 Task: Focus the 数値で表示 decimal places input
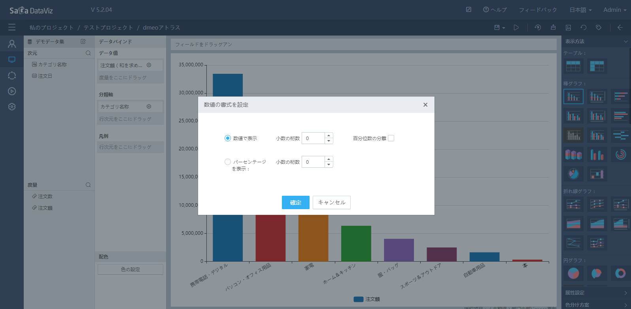[313, 138]
